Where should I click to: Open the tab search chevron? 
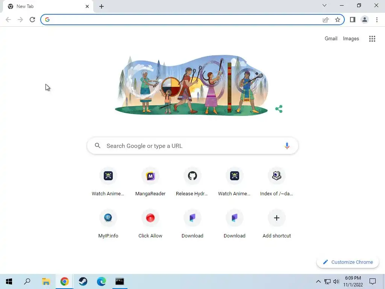coord(324,5)
